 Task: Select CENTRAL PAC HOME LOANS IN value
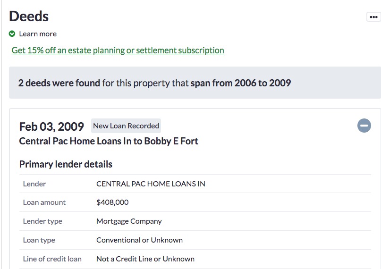pos(151,184)
